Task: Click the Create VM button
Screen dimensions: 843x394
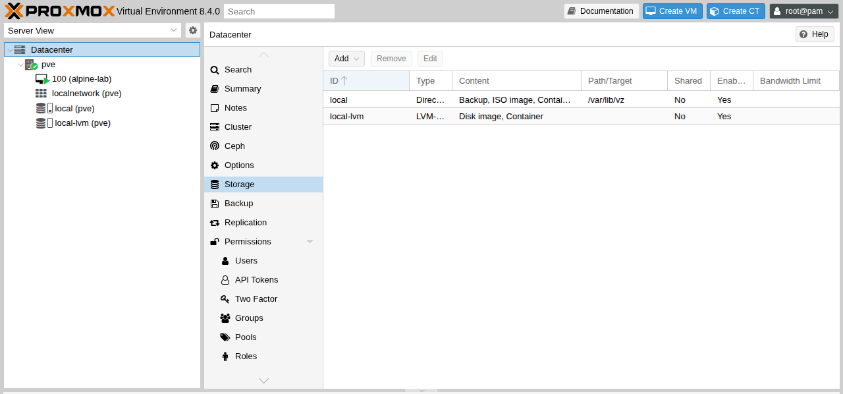Action: (x=672, y=11)
